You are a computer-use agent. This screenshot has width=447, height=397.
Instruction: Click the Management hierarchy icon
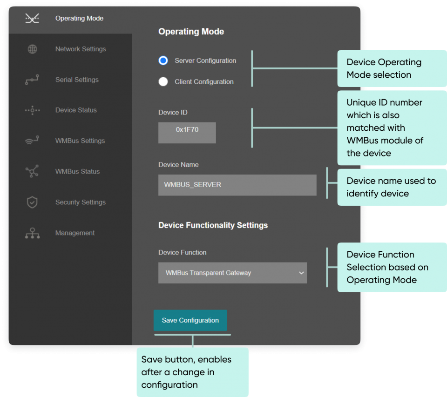pyautogui.click(x=32, y=233)
